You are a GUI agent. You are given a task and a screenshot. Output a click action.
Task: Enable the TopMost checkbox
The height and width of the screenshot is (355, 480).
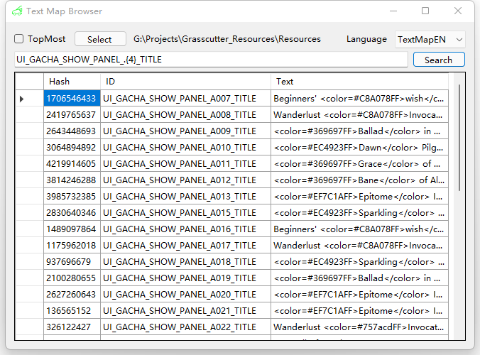pos(19,39)
